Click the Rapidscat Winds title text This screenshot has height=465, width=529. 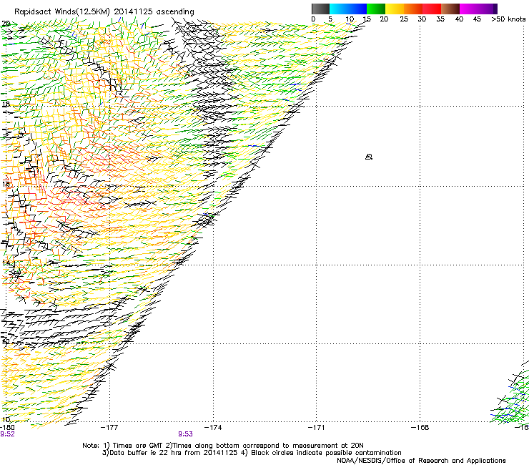(x=104, y=12)
